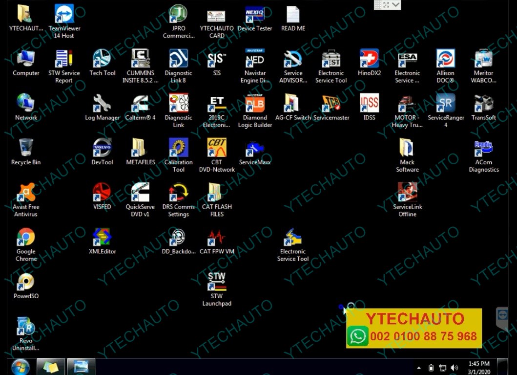Select the Network desktop icon
Screen dimensions: 517x375
point(26,108)
